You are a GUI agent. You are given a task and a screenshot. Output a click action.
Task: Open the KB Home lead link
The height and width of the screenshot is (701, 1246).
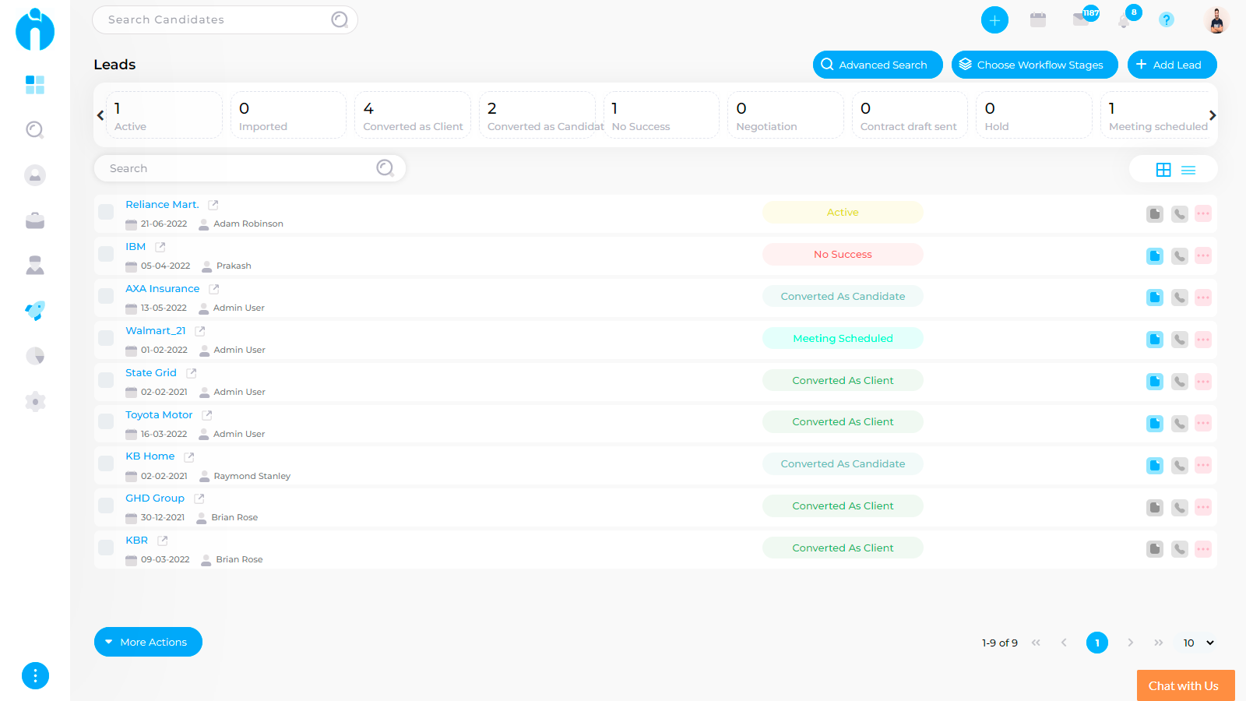tap(150, 456)
